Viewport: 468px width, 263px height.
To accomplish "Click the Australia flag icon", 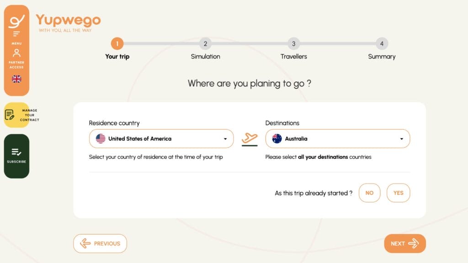I will click(277, 139).
